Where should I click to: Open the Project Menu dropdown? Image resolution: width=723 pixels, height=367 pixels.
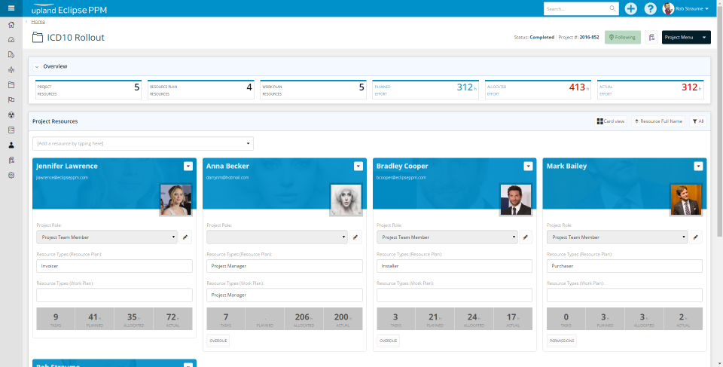[686, 38]
